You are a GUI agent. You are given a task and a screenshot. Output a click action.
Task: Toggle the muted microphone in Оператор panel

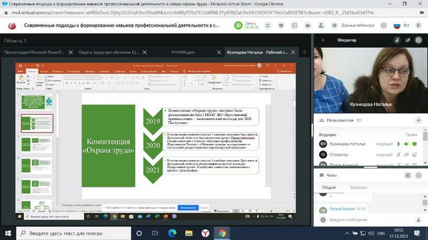pyautogui.click(x=397, y=40)
